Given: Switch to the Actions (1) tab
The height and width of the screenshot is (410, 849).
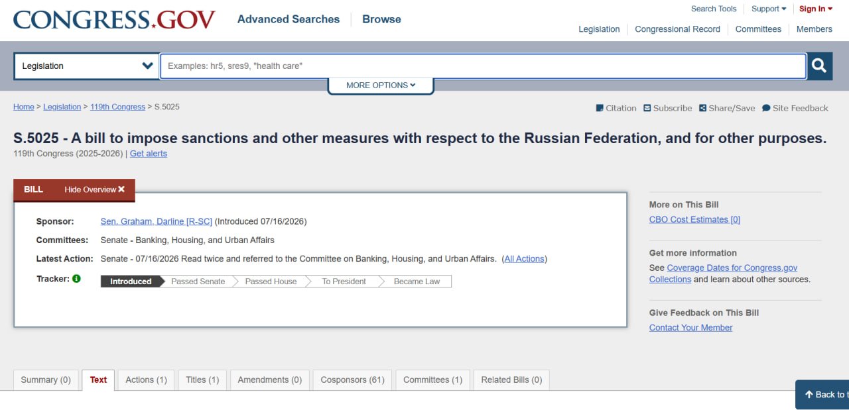Looking at the screenshot, I should (146, 380).
